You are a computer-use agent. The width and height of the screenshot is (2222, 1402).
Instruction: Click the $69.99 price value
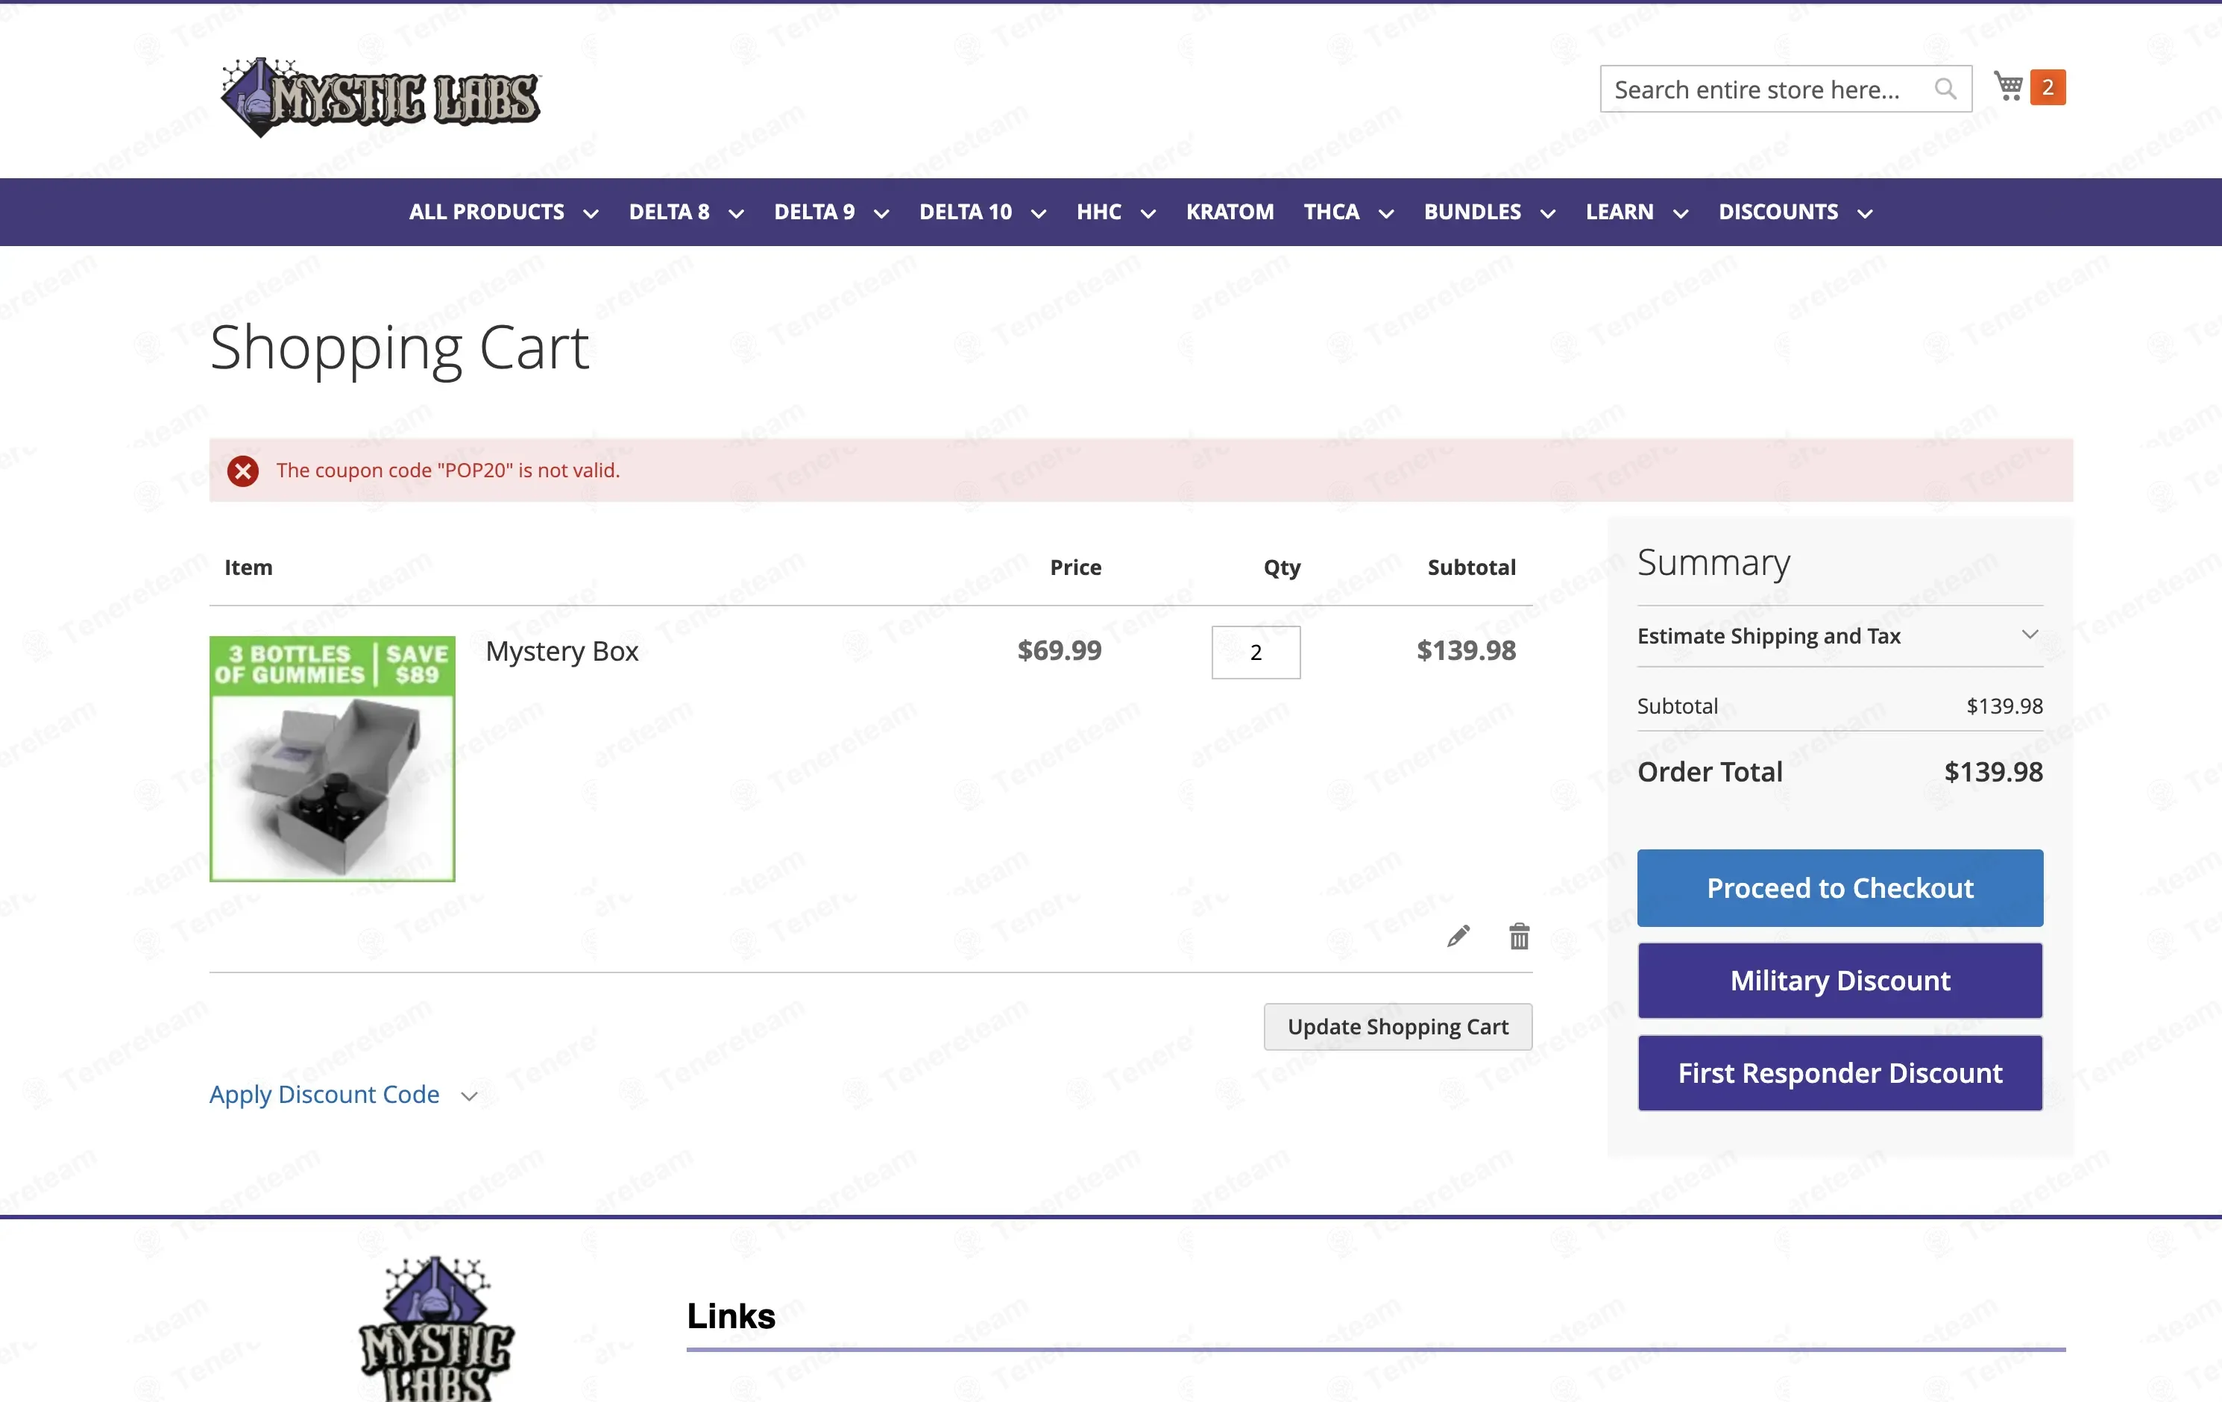click(x=1060, y=651)
